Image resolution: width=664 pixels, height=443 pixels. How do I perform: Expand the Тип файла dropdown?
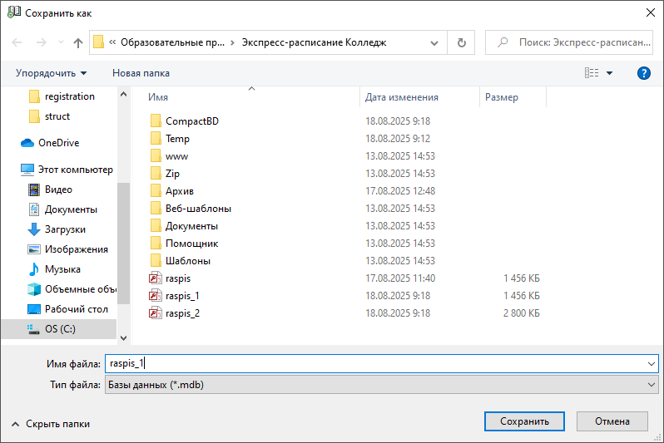(651, 385)
